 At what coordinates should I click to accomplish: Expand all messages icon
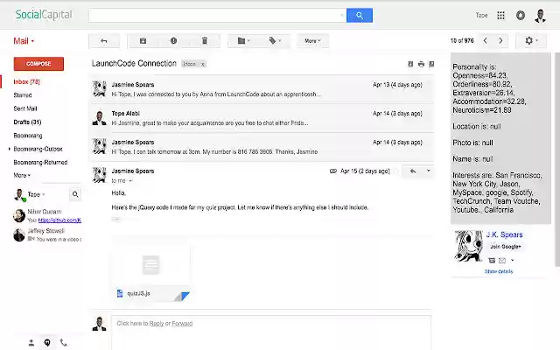pos(410,64)
